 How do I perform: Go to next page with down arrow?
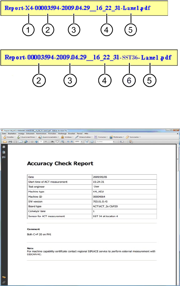pos(36,142)
